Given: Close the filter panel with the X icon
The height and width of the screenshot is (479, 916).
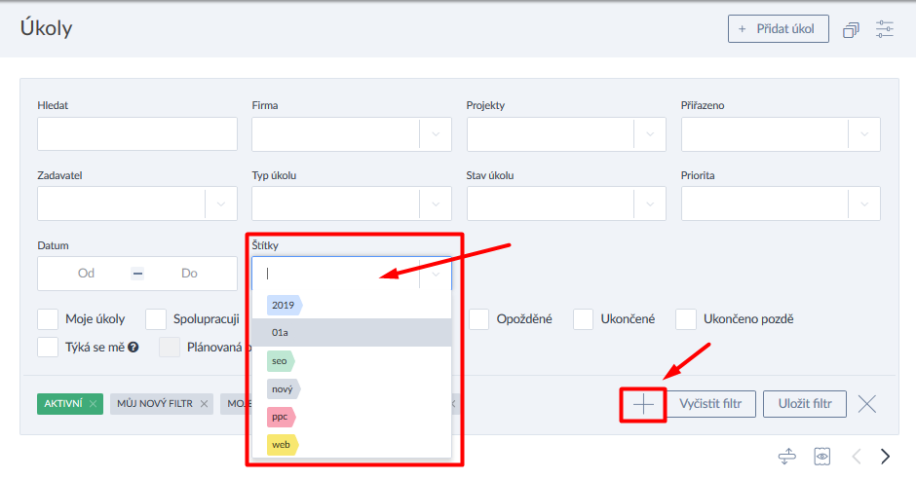Looking at the screenshot, I should [867, 404].
